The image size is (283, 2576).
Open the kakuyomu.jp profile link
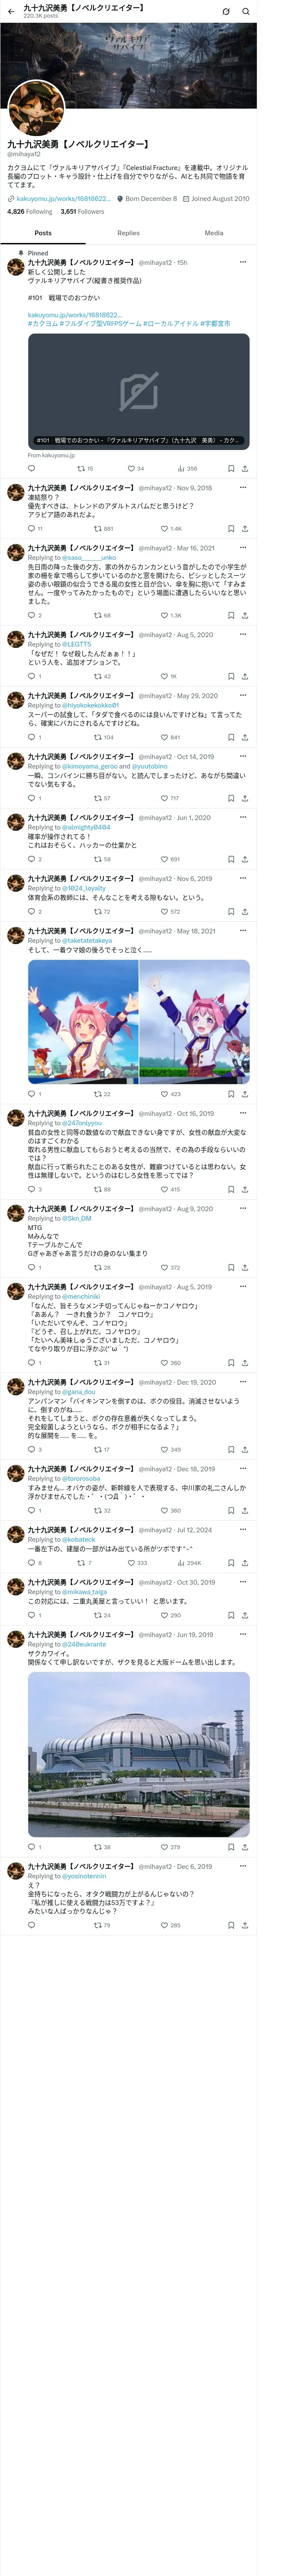(63, 199)
